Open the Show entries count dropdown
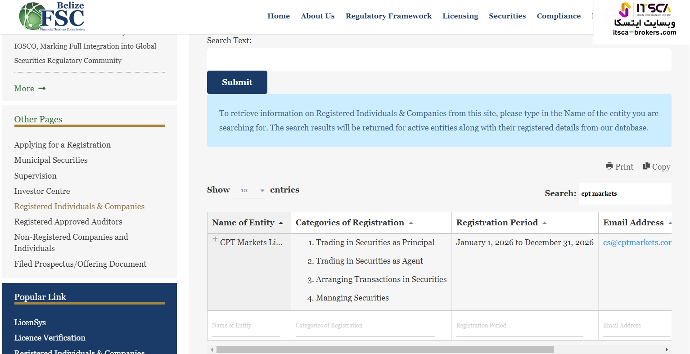This screenshot has height=354, width=690. (250, 191)
